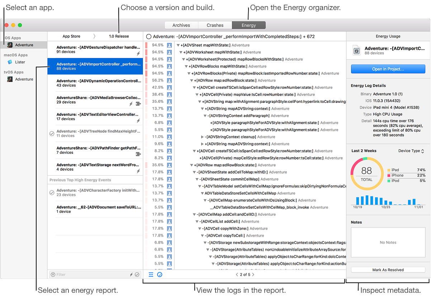Click inside the Notes text area
The width and height of the screenshot is (431, 296).
[388, 243]
